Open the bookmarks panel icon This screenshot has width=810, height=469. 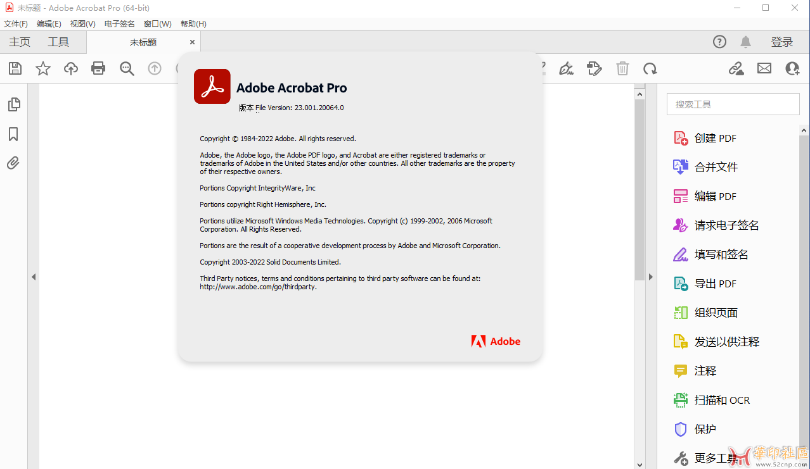click(13, 134)
